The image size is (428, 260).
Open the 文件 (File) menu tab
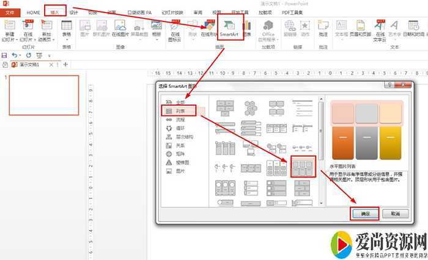10,12
